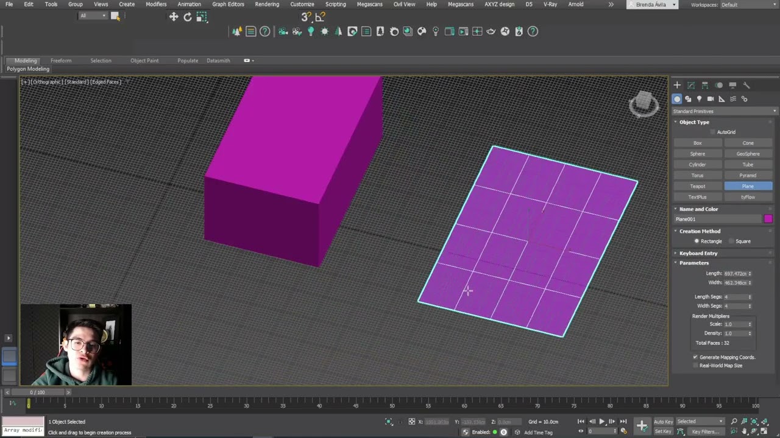Click the Play Animation button
The width and height of the screenshot is (780, 438).
click(602, 422)
